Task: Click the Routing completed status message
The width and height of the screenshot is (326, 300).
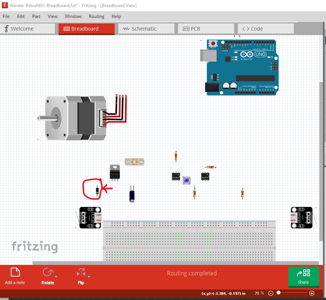Action: 192,273
